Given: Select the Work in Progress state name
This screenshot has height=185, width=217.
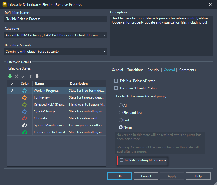Looking at the screenshot, I should (46, 91).
